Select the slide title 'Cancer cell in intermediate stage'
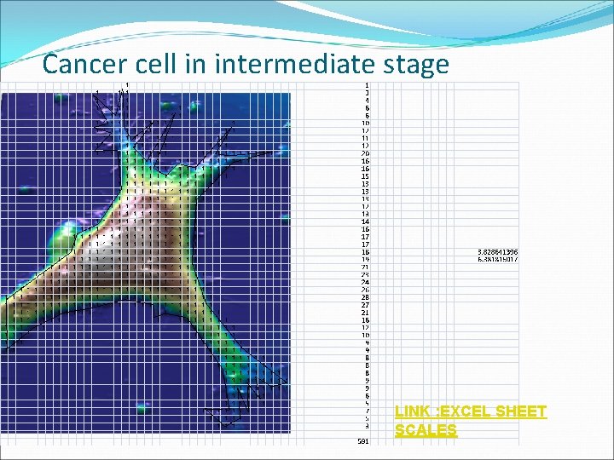 tap(246, 64)
